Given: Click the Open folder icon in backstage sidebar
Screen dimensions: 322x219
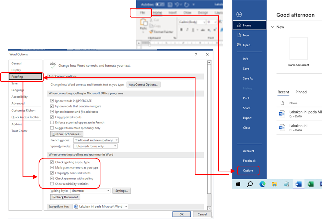Looking at the screenshot, I should tap(239, 45).
